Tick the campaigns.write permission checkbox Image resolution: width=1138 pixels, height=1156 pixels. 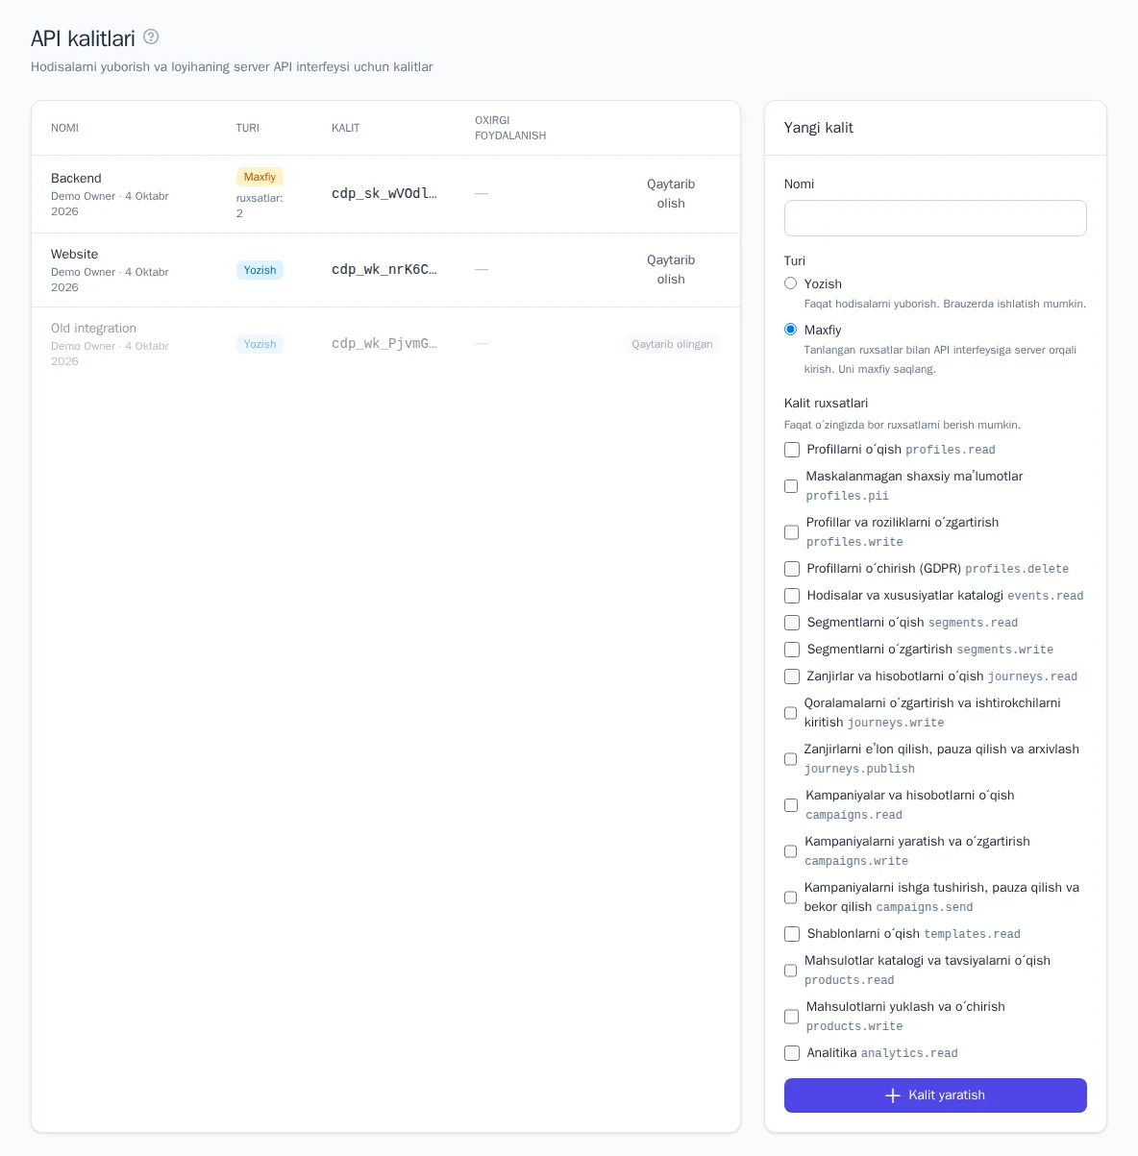tap(791, 851)
